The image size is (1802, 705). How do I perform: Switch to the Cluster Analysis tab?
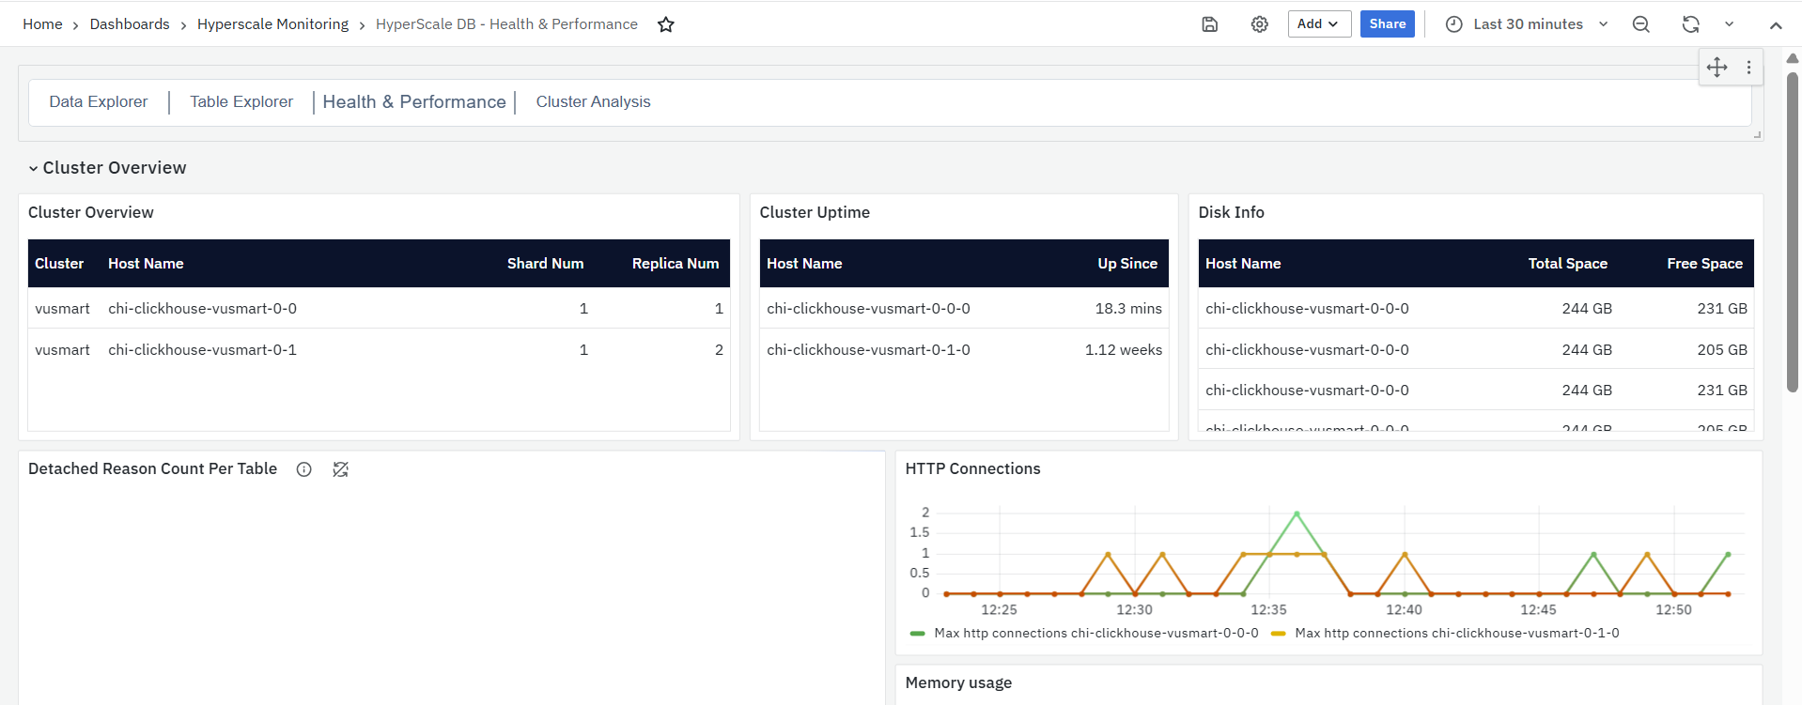pos(593,101)
